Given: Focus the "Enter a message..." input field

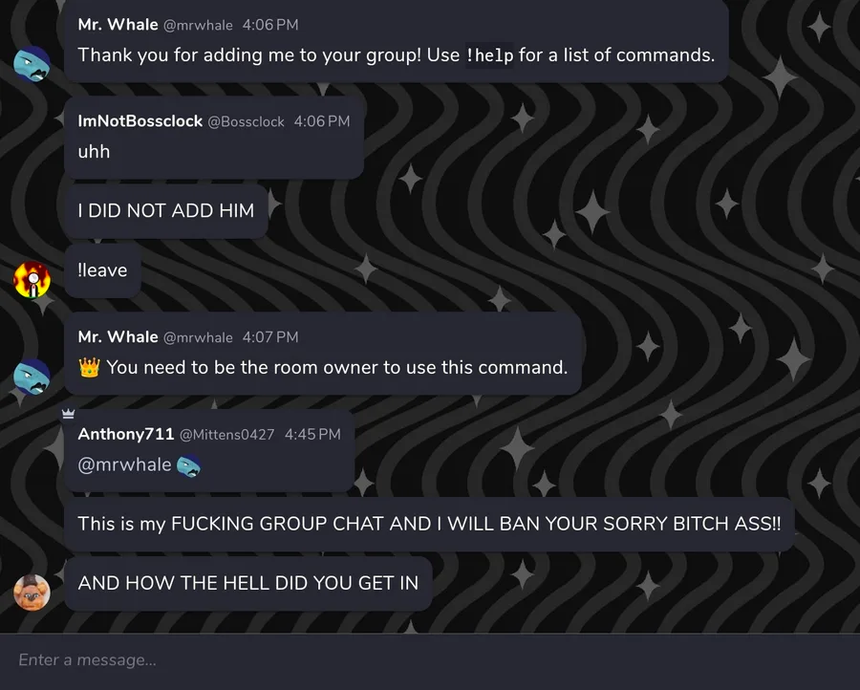Looking at the screenshot, I should pyautogui.click(x=430, y=660).
